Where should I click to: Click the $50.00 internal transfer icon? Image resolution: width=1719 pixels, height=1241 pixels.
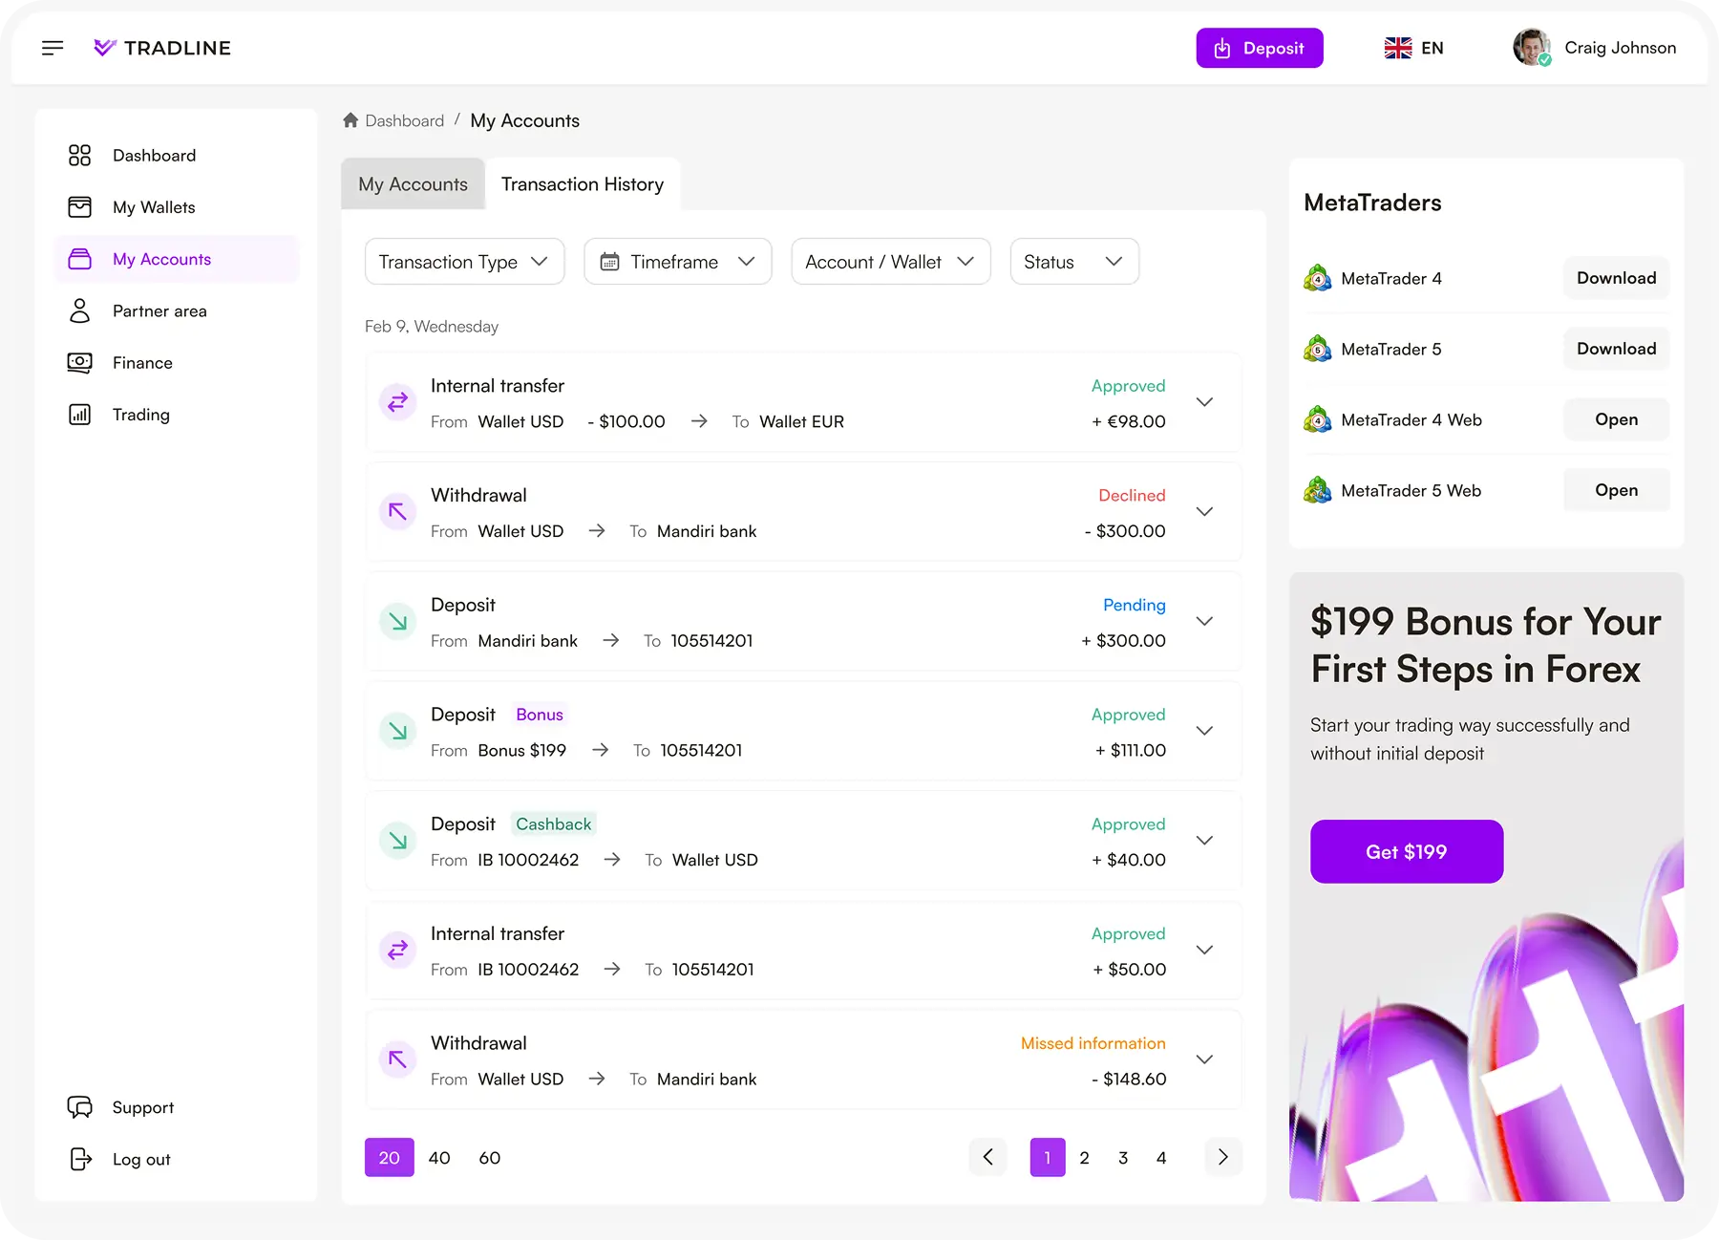(x=398, y=951)
